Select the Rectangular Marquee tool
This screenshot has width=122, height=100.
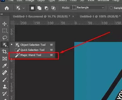[x=5, y=31]
